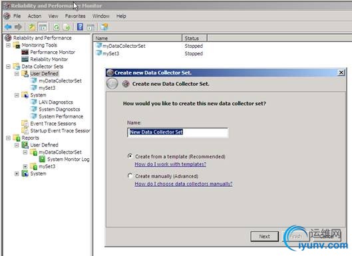Viewport: 352px width, 256px height.
Task: Open the File menu
Action: (17, 16)
